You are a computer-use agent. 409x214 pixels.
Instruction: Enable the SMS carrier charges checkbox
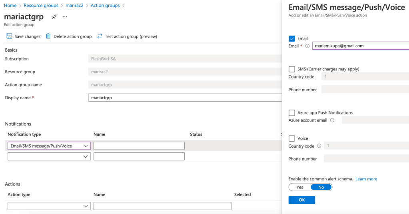click(x=292, y=69)
